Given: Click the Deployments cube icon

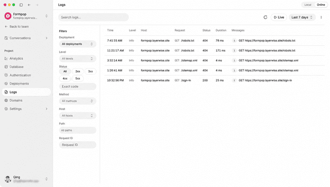Looking at the screenshot, I should pyautogui.click(x=6, y=84).
